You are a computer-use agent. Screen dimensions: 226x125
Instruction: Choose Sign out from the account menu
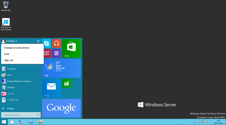(x=22, y=60)
